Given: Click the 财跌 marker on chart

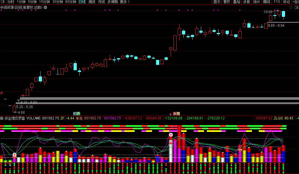Looking at the screenshot, I should (x=77, y=114).
